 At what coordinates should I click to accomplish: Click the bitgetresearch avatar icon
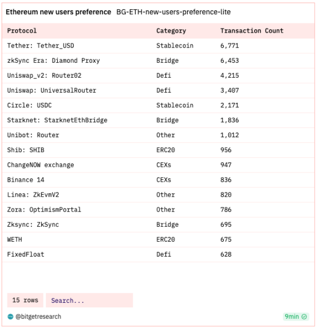[x=10, y=317]
